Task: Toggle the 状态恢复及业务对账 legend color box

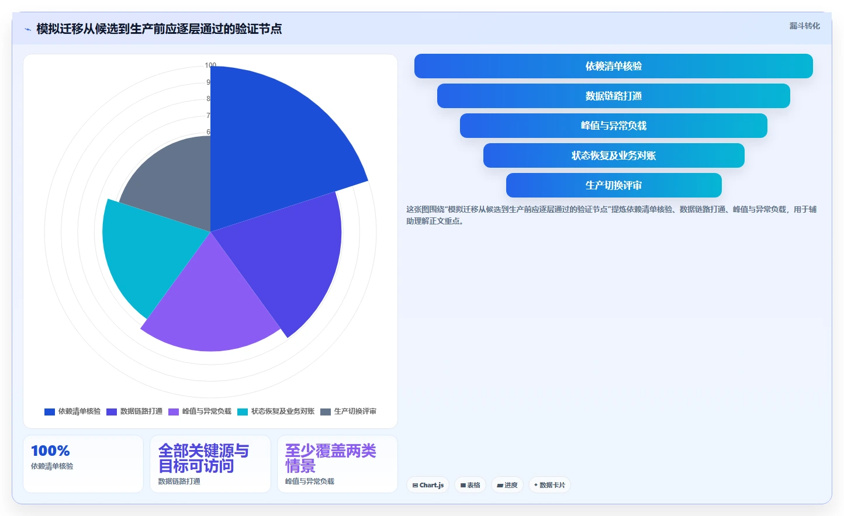Action: [243, 411]
